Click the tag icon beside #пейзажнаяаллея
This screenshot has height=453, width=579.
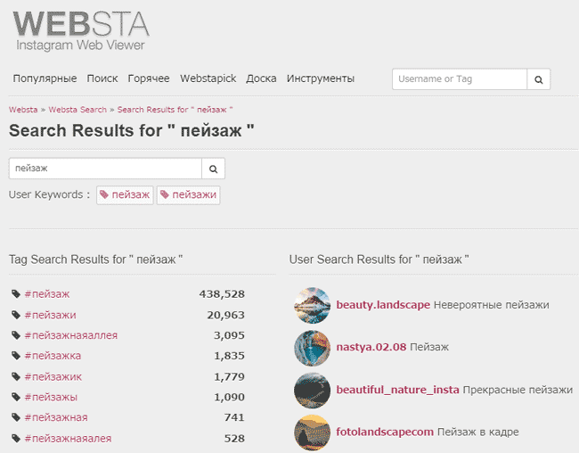pos(16,335)
